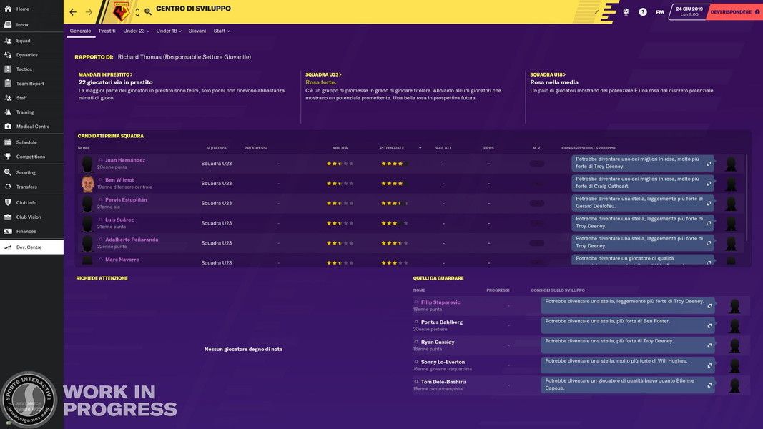
Task: Click the globe icon in the top bar
Action: [x=626, y=11]
